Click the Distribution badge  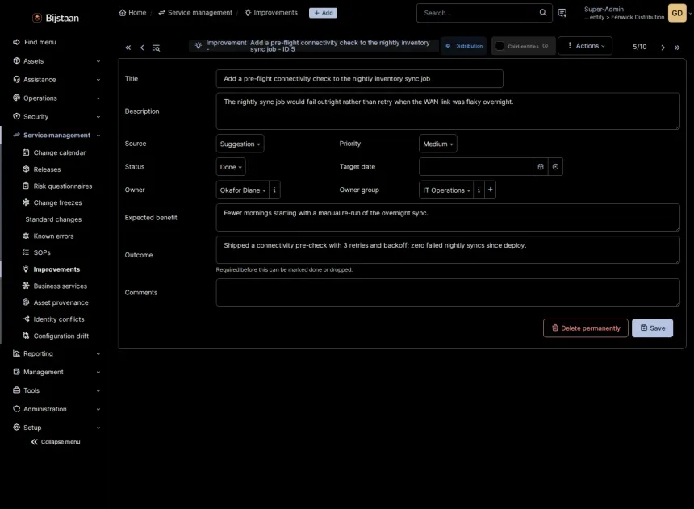pos(464,46)
